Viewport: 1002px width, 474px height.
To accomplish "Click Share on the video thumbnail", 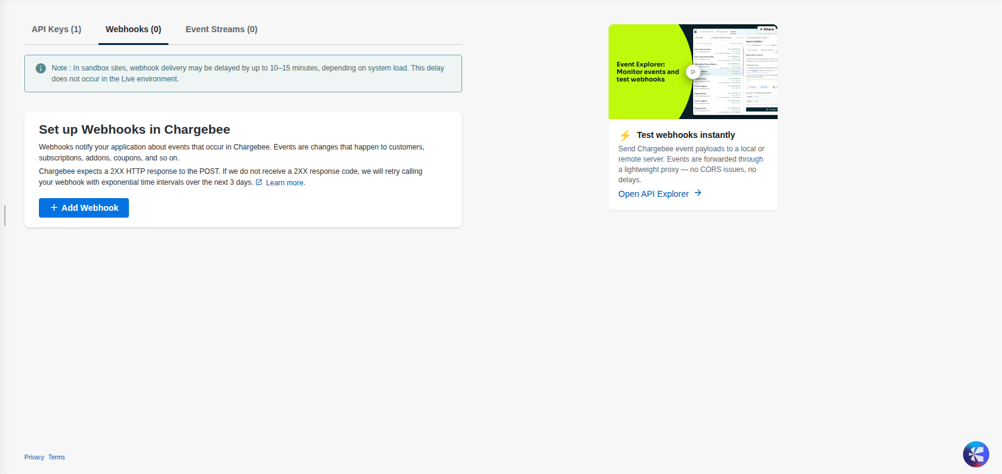I will [767, 29].
